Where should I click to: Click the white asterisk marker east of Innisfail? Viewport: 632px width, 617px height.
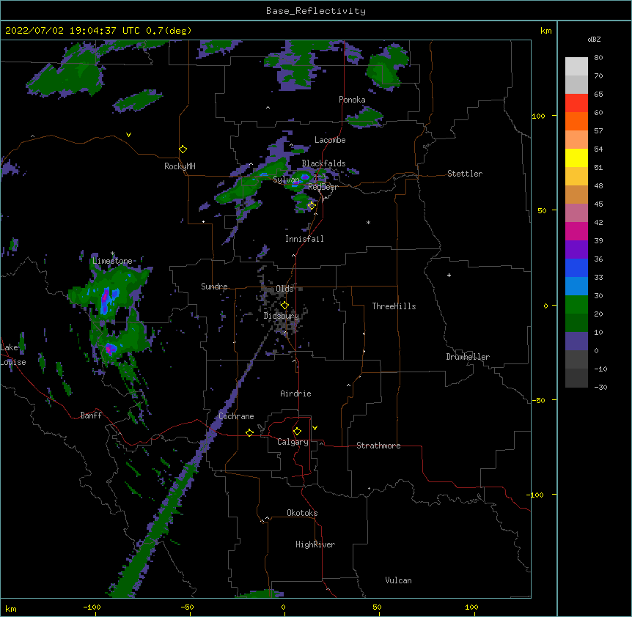(x=368, y=223)
